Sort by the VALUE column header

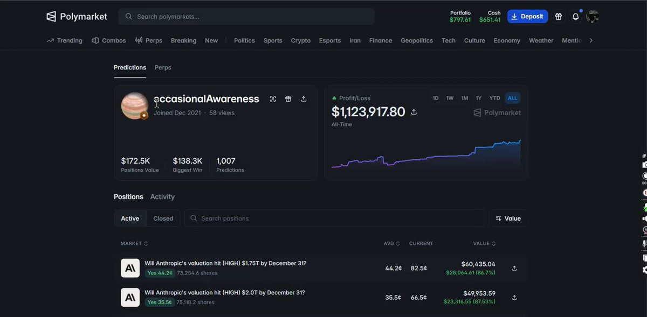pyautogui.click(x=484, y=244)
